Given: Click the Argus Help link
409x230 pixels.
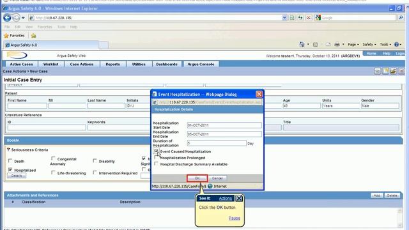Looking at the screenshot, I should tap(386, 54).
